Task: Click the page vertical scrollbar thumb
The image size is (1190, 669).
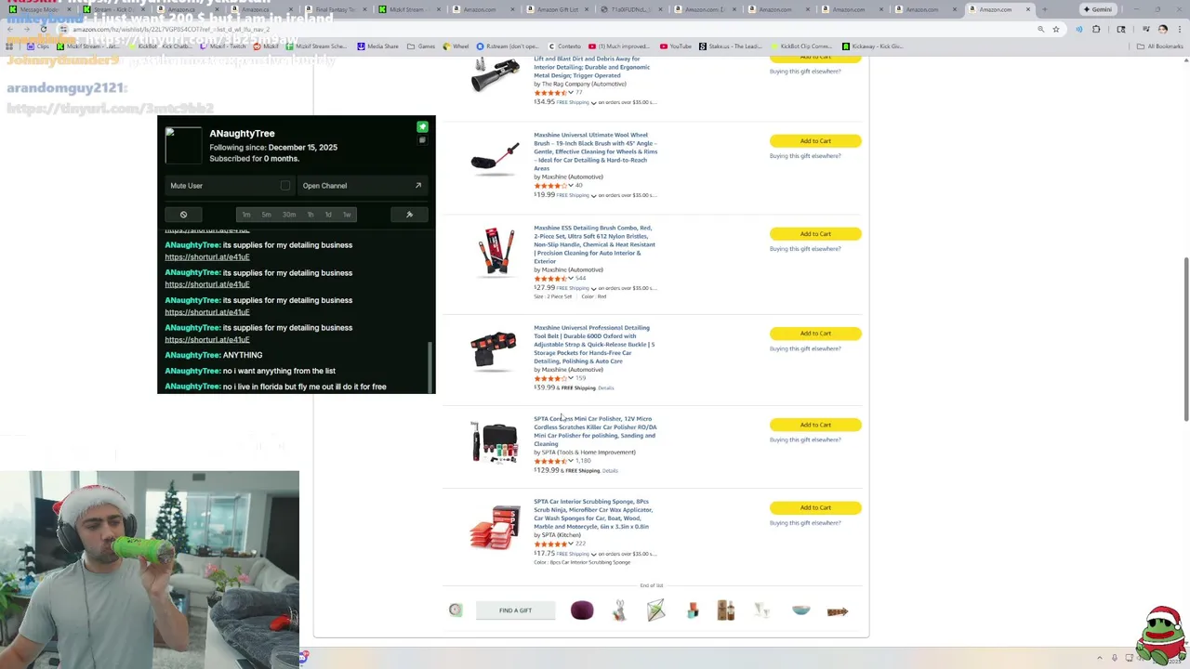Action: (x=1185, y=339)
